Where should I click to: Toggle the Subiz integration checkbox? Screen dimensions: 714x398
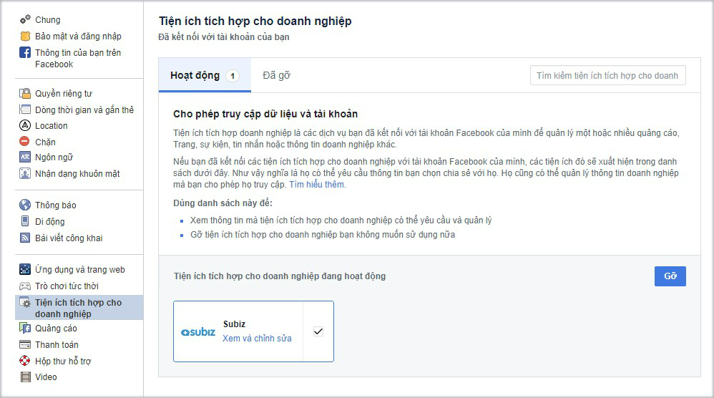(x=318, y=331)
